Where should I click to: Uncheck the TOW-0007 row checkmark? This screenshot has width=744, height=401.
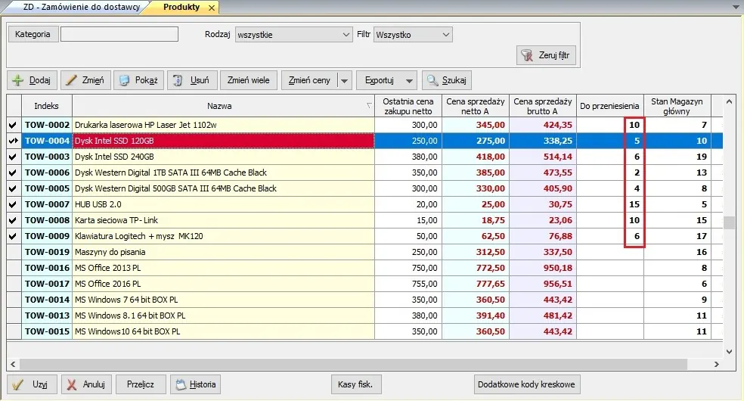(13, 204)
